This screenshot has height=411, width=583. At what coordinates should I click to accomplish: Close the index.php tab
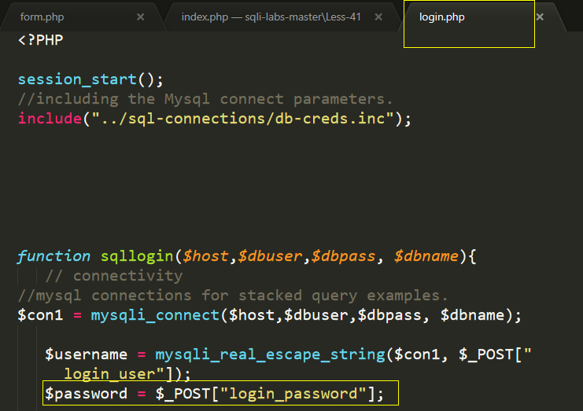pos(378,17)
